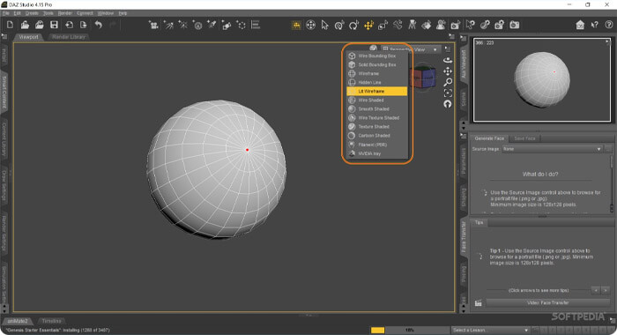The width and height of the screenshot is (617, 335).
Task: Choose Lit Wireframe draw style
Action: coord(377,92)
